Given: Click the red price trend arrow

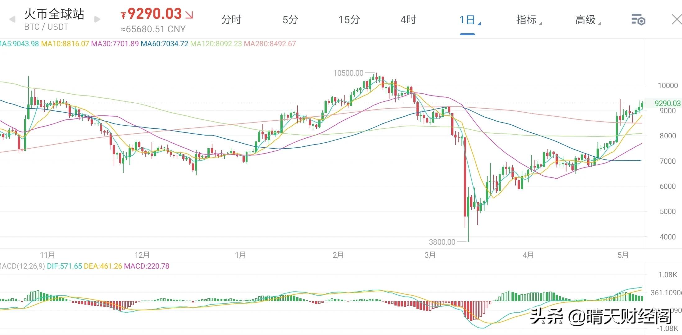Looking at the screenshot, I should (189, 15).
